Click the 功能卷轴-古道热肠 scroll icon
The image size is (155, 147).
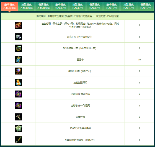tap(18, 94)
